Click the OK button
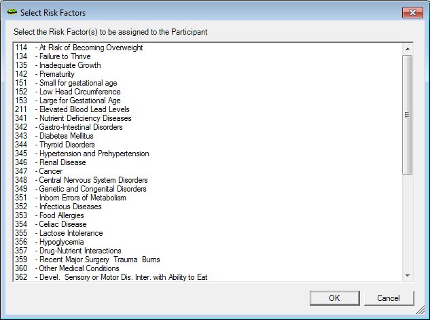This screenshot has height=320, width=430. [335, 298]
